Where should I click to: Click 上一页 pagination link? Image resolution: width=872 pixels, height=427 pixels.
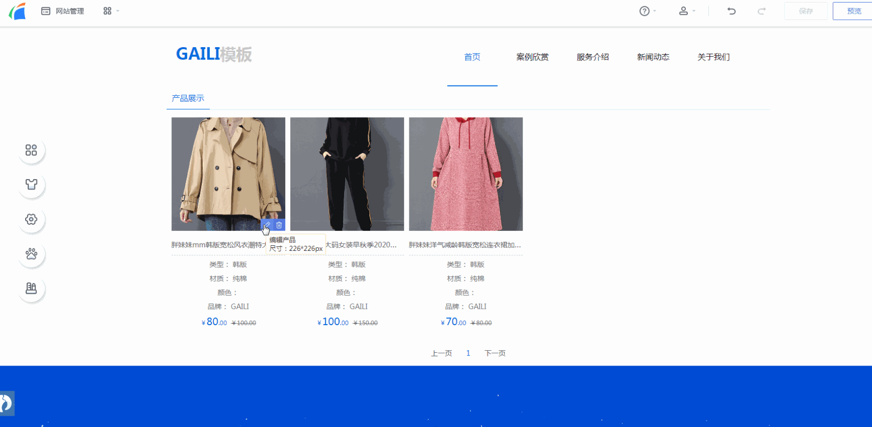(x=441, y=353)
